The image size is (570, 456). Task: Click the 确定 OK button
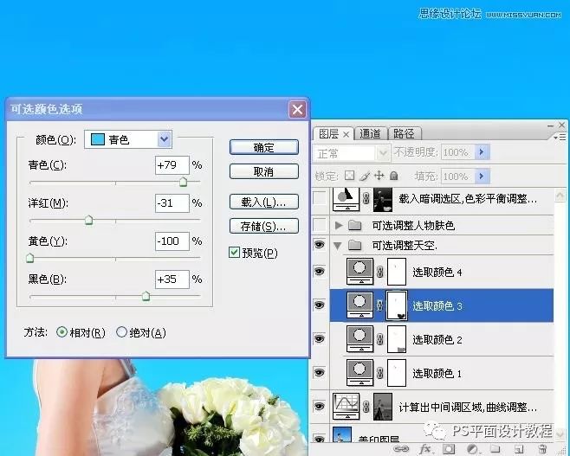tap(264, 147)
